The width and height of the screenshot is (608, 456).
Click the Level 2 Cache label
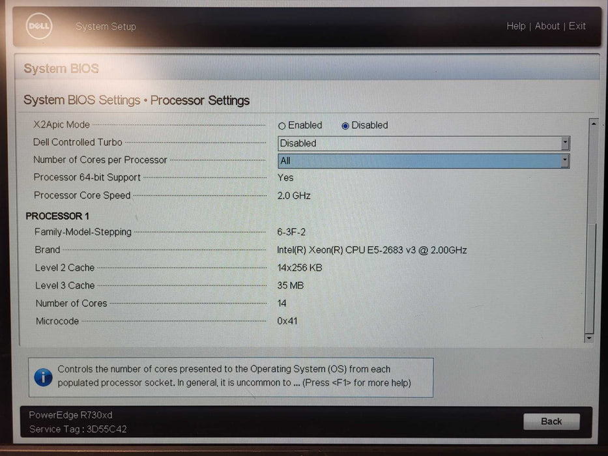(65, 268)
